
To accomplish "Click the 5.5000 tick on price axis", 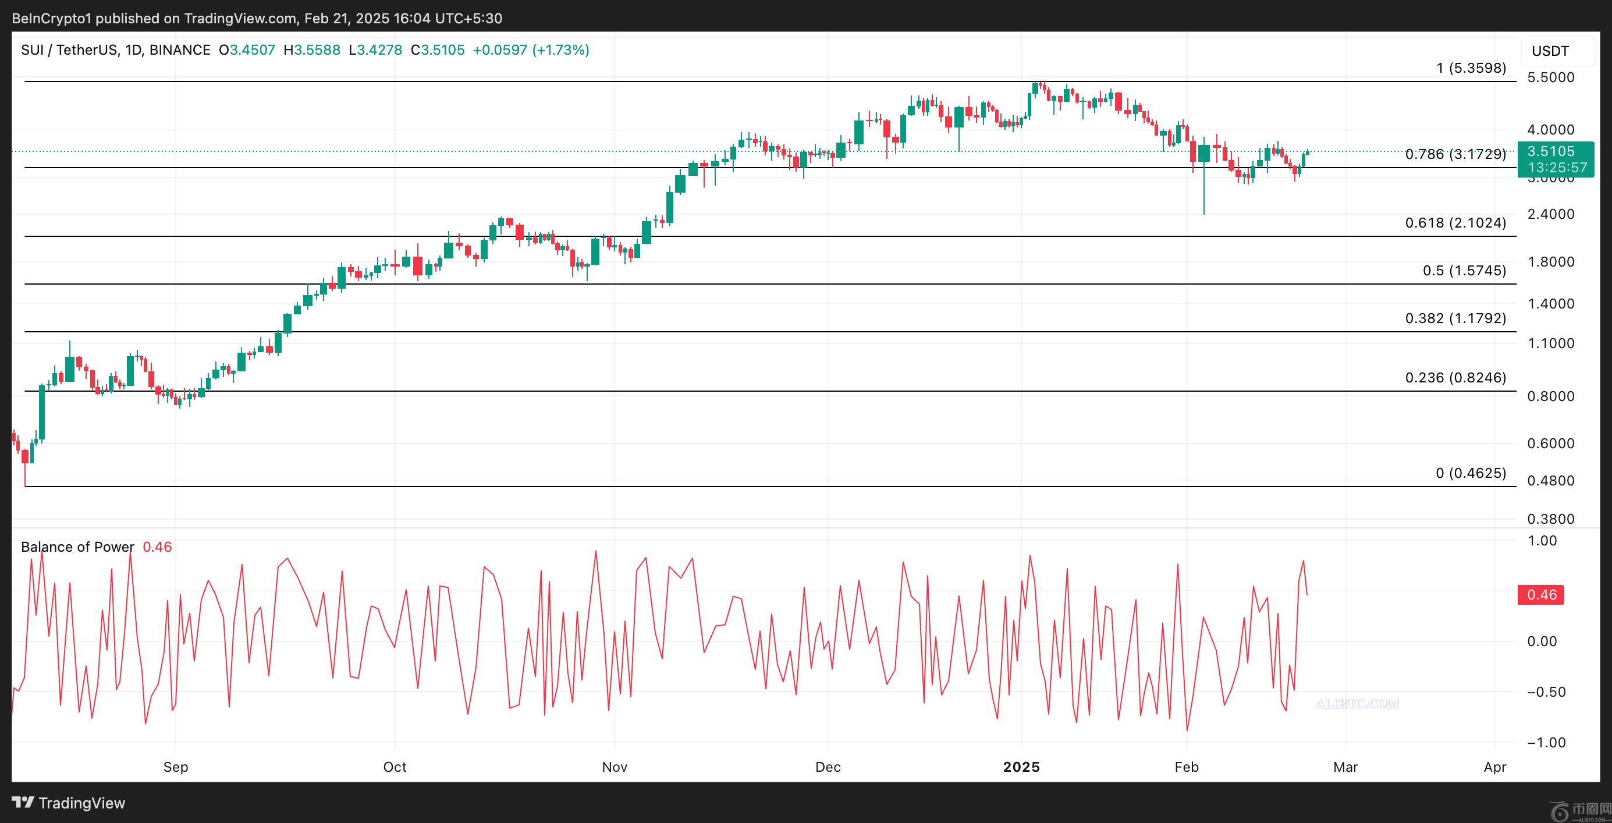I will [x=1550, y=77].
